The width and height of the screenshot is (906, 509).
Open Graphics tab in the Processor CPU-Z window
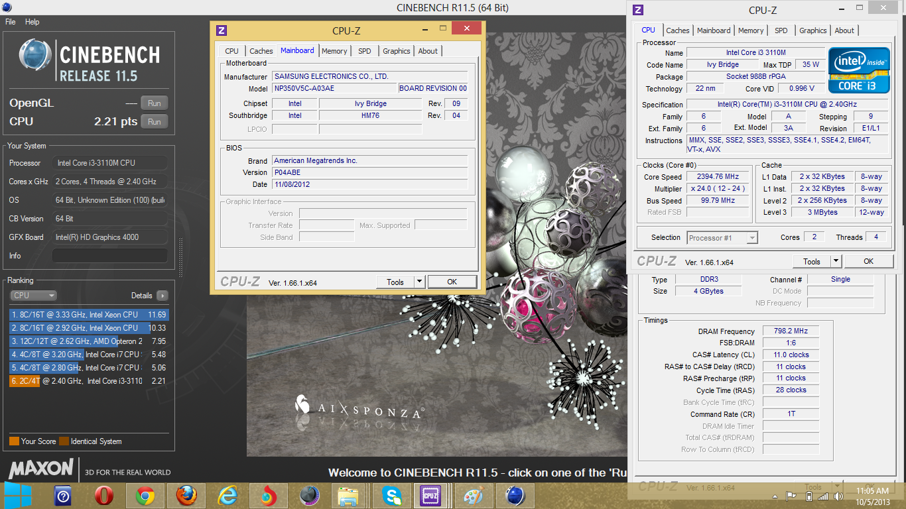pos(813,30)
